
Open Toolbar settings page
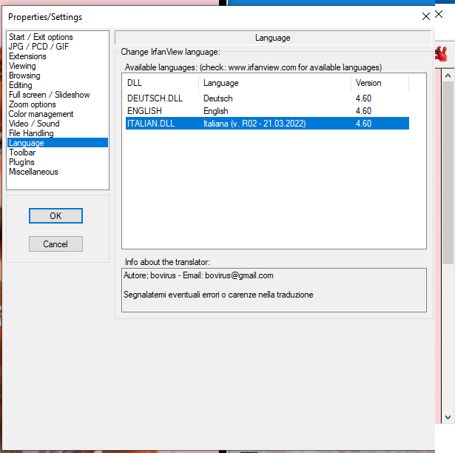[x=22, y=152]
